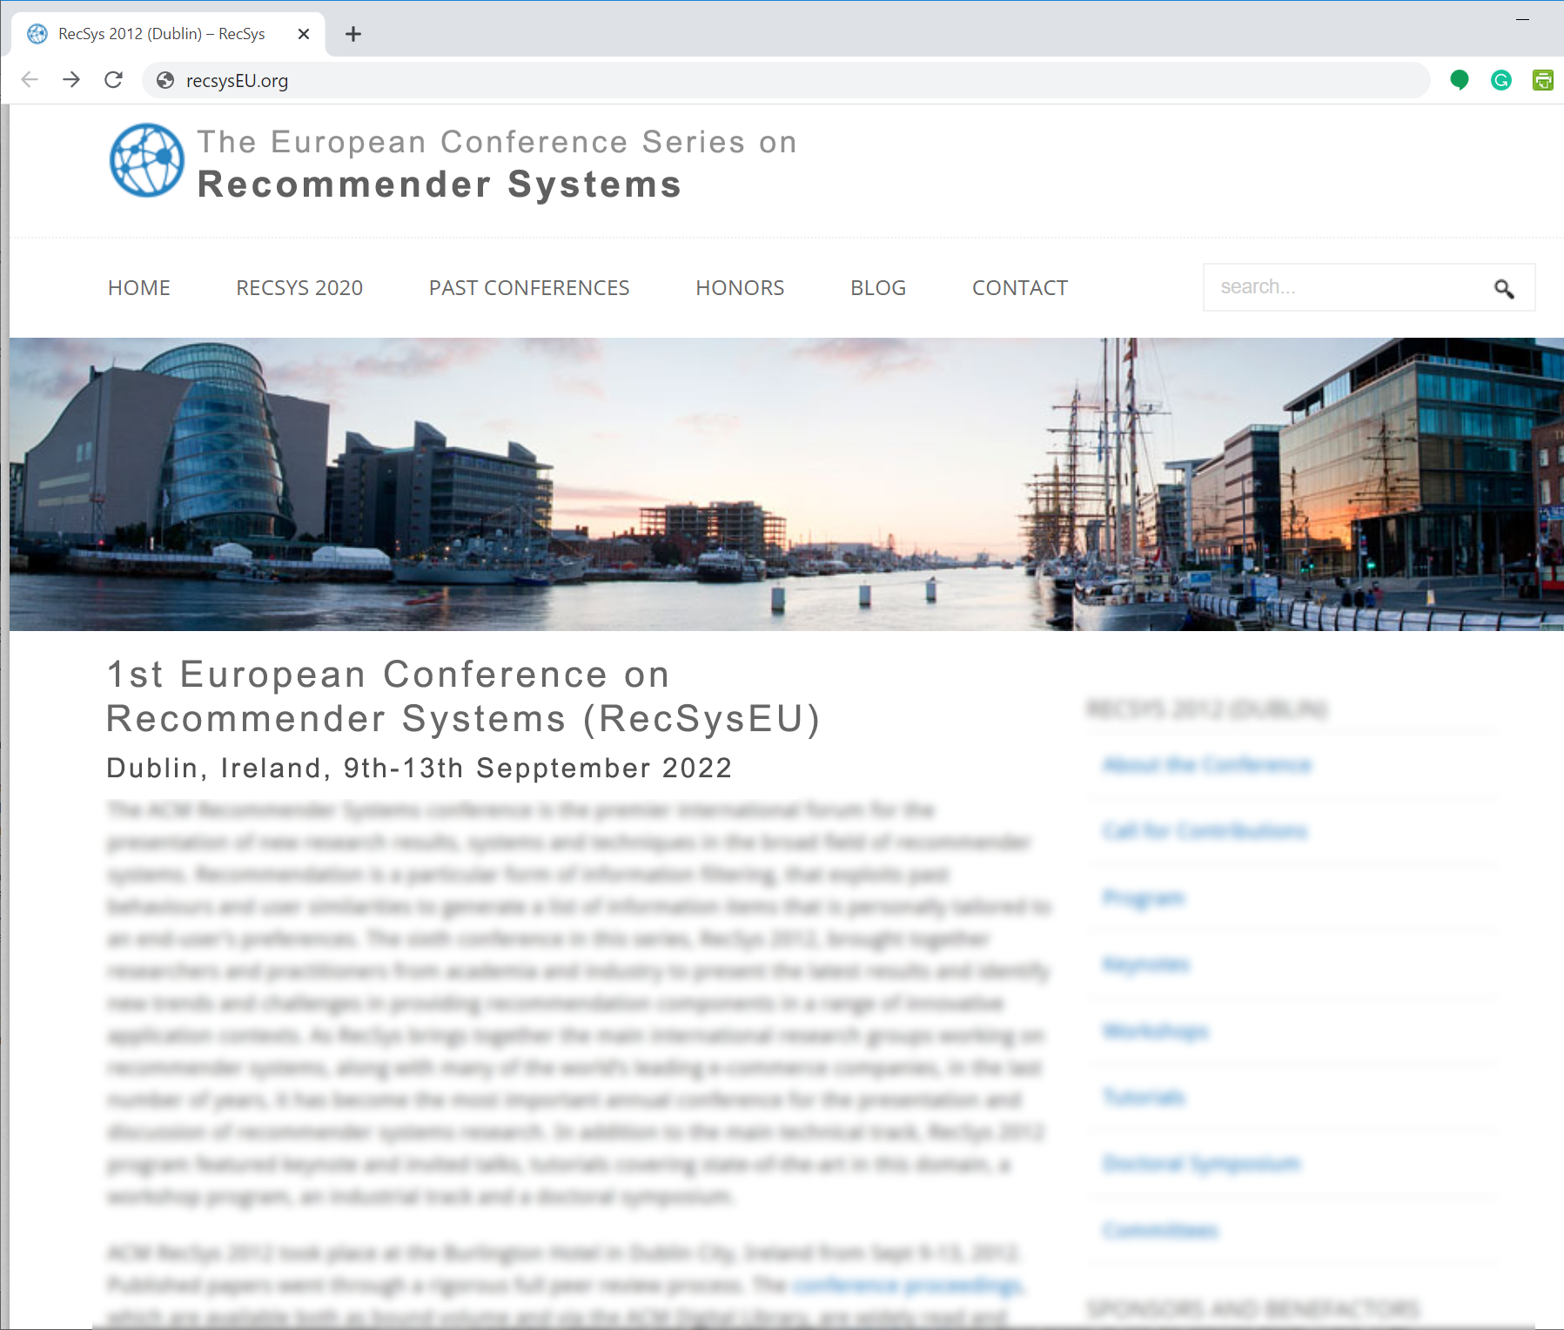Open the CONTACT page
1564x1330 pixels.
point(1020,288)
